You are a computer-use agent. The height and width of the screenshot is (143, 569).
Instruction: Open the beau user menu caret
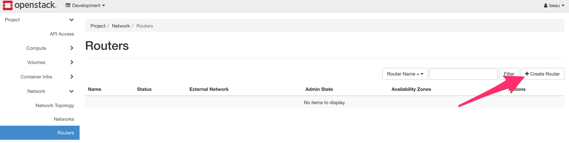click(563, 6)
